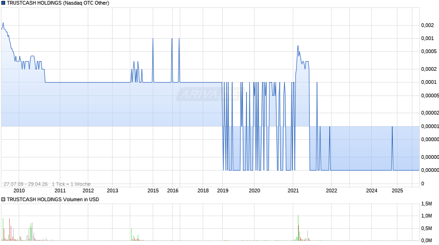Click the chart title TRUSTCASH HOLDINGS (Nasdaq OTC Other)
The height and width of the screenshot is (245, 439).
click(x=58, y=3)
